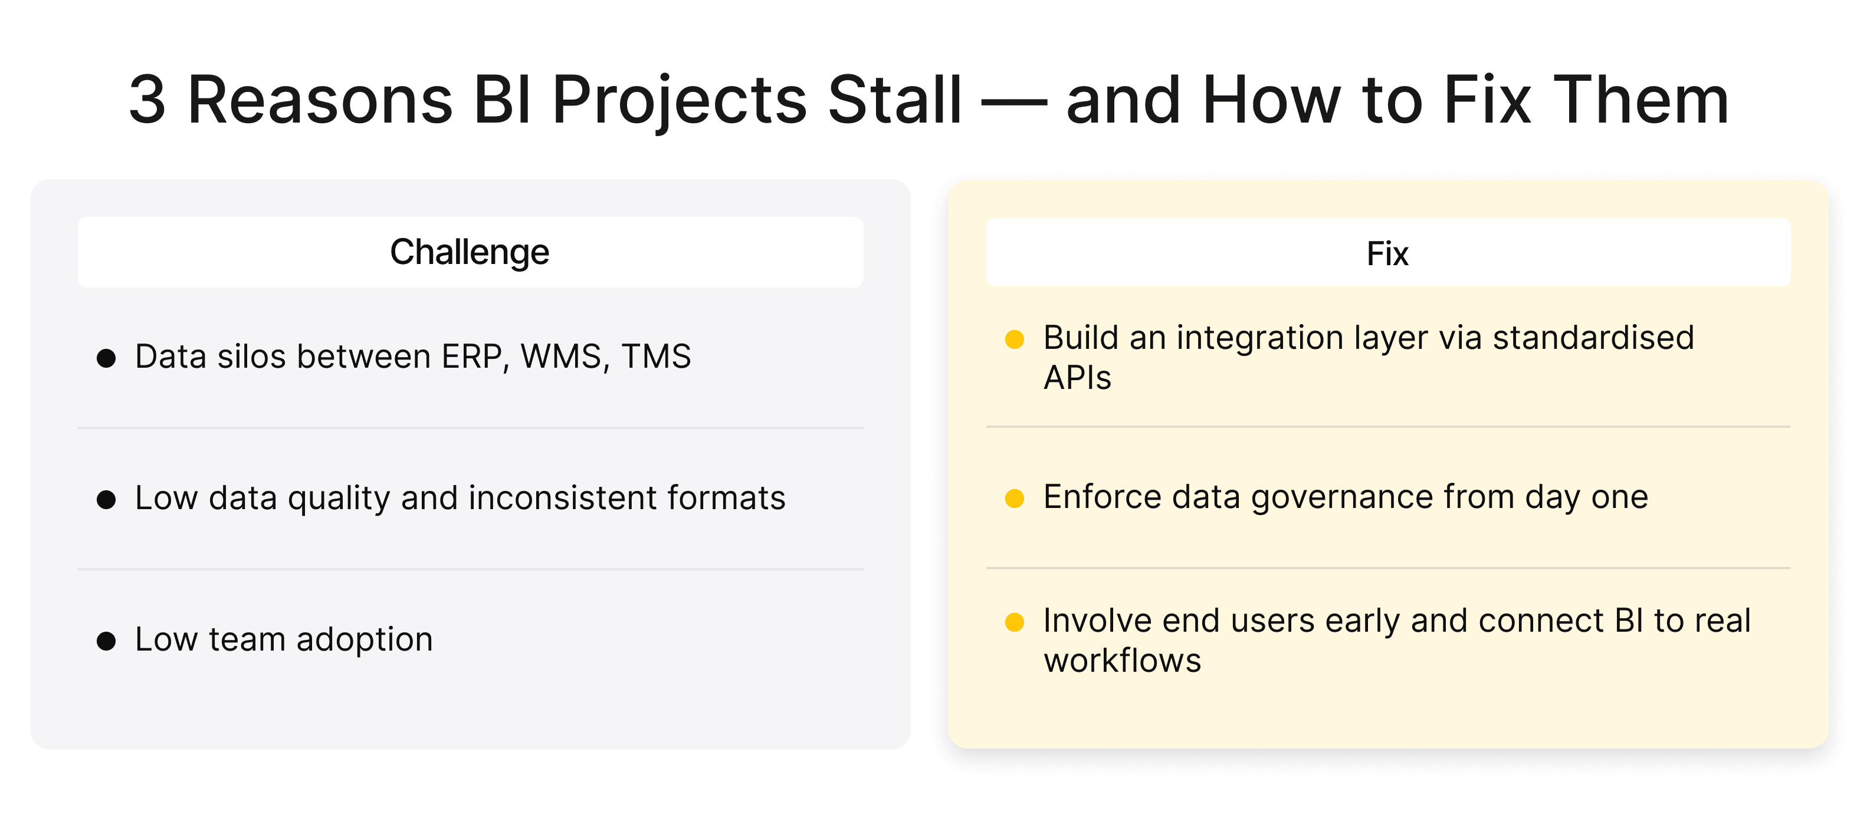
Task: Select the Challenge column header
Action: coord(470,252)
